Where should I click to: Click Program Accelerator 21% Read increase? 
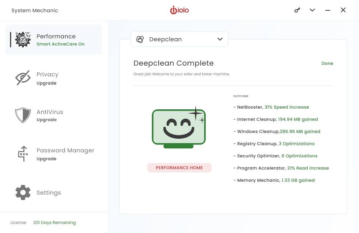[x=281, y=168]
